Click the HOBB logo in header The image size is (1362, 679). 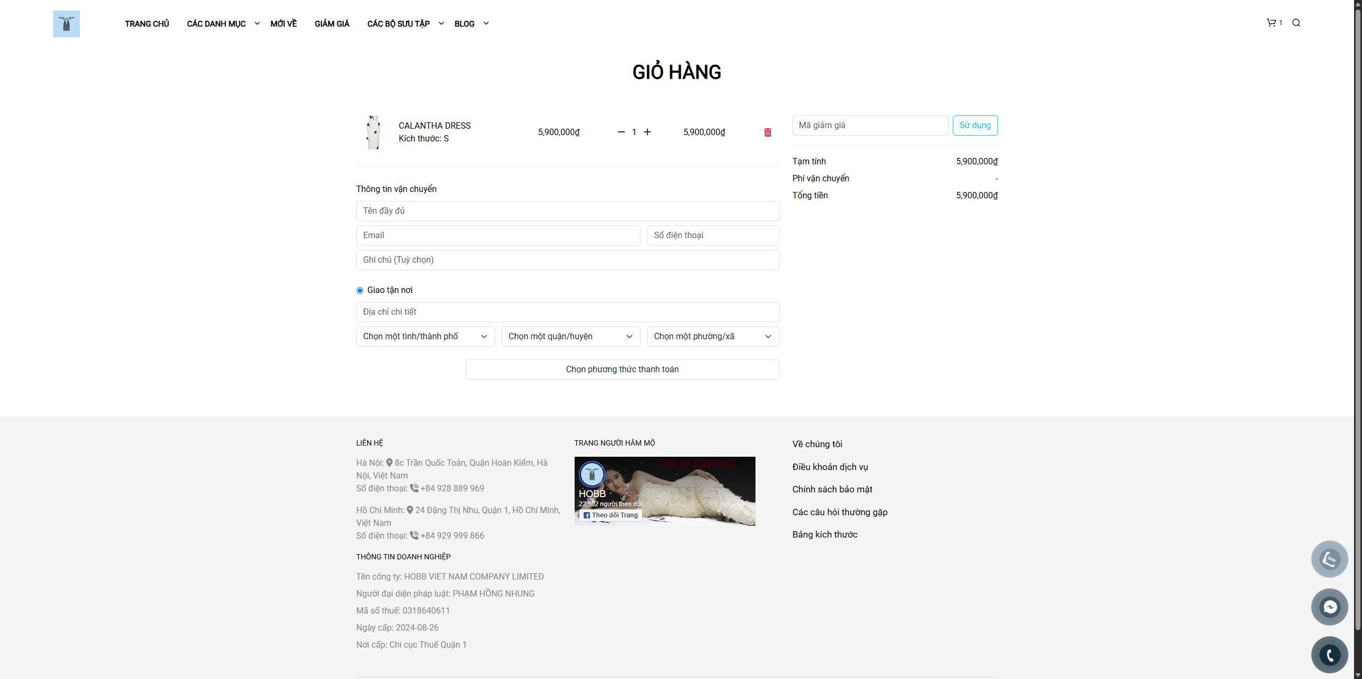67,24
